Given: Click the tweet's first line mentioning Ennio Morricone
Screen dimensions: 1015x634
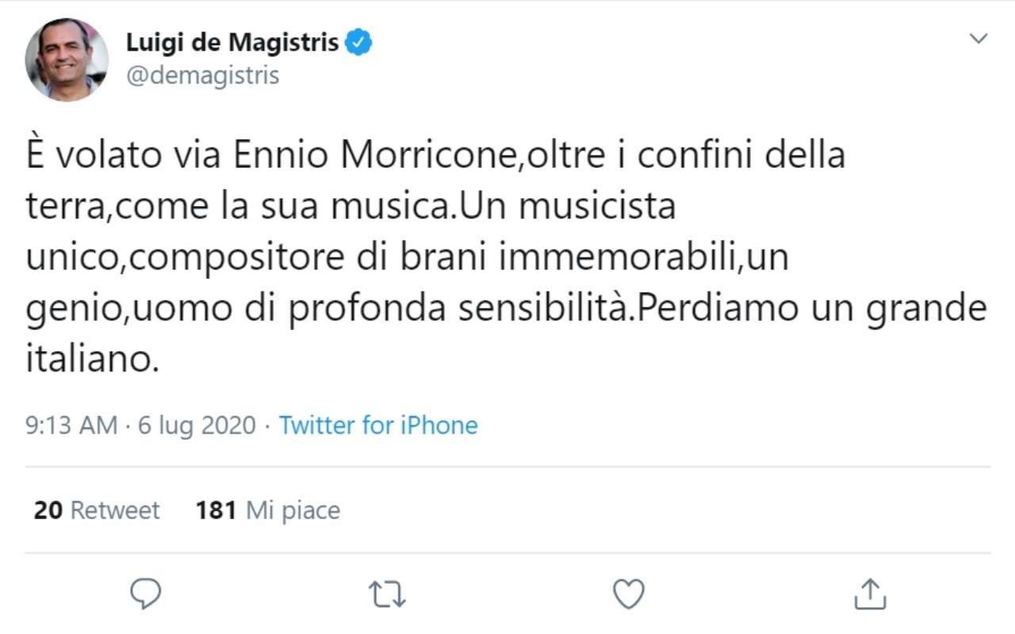Looking at the screenshot, I should 435,155.
